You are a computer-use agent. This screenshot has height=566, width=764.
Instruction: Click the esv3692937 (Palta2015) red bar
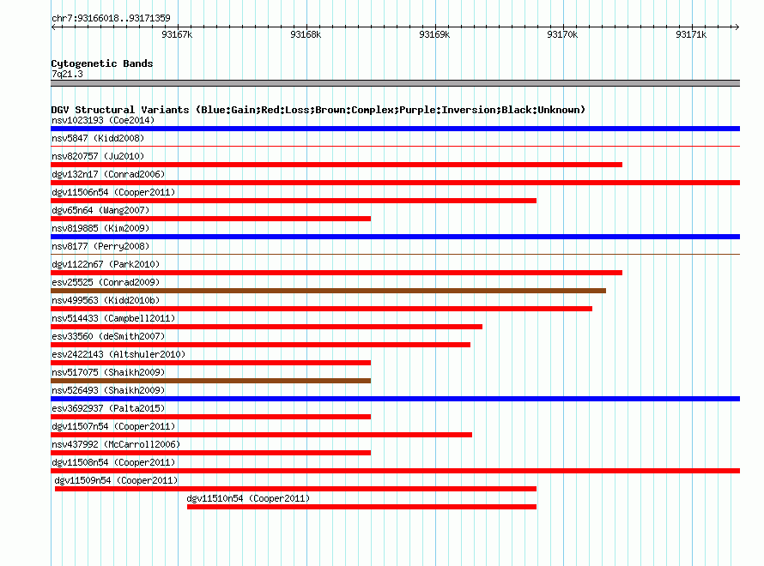pos(210,417)
